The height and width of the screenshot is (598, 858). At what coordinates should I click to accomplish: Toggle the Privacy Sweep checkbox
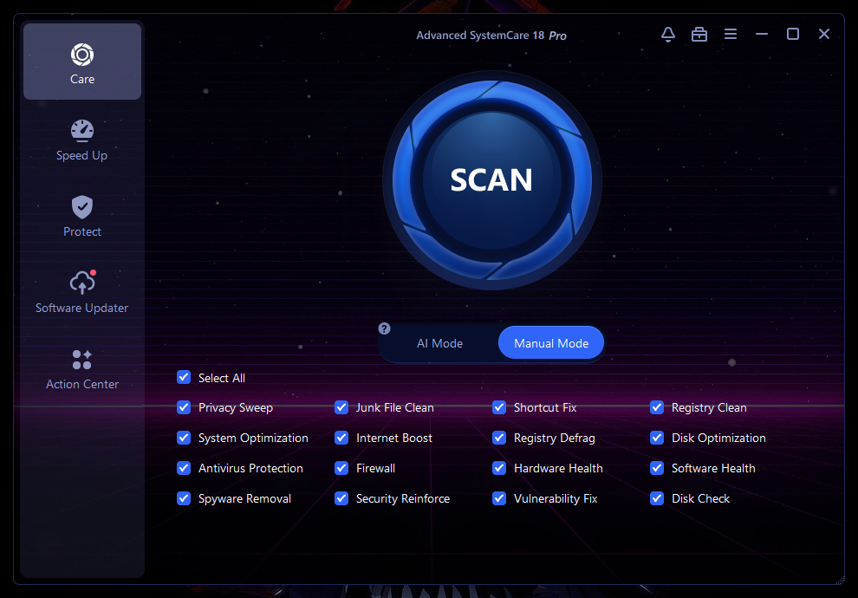click(x=184, y=407)
